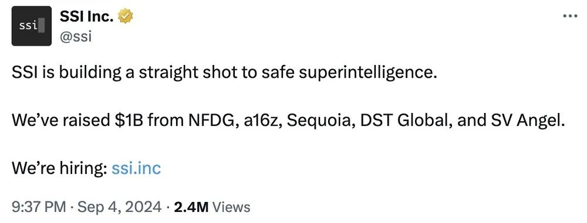Follow the ssi.inc hiring link

[136, 169]
